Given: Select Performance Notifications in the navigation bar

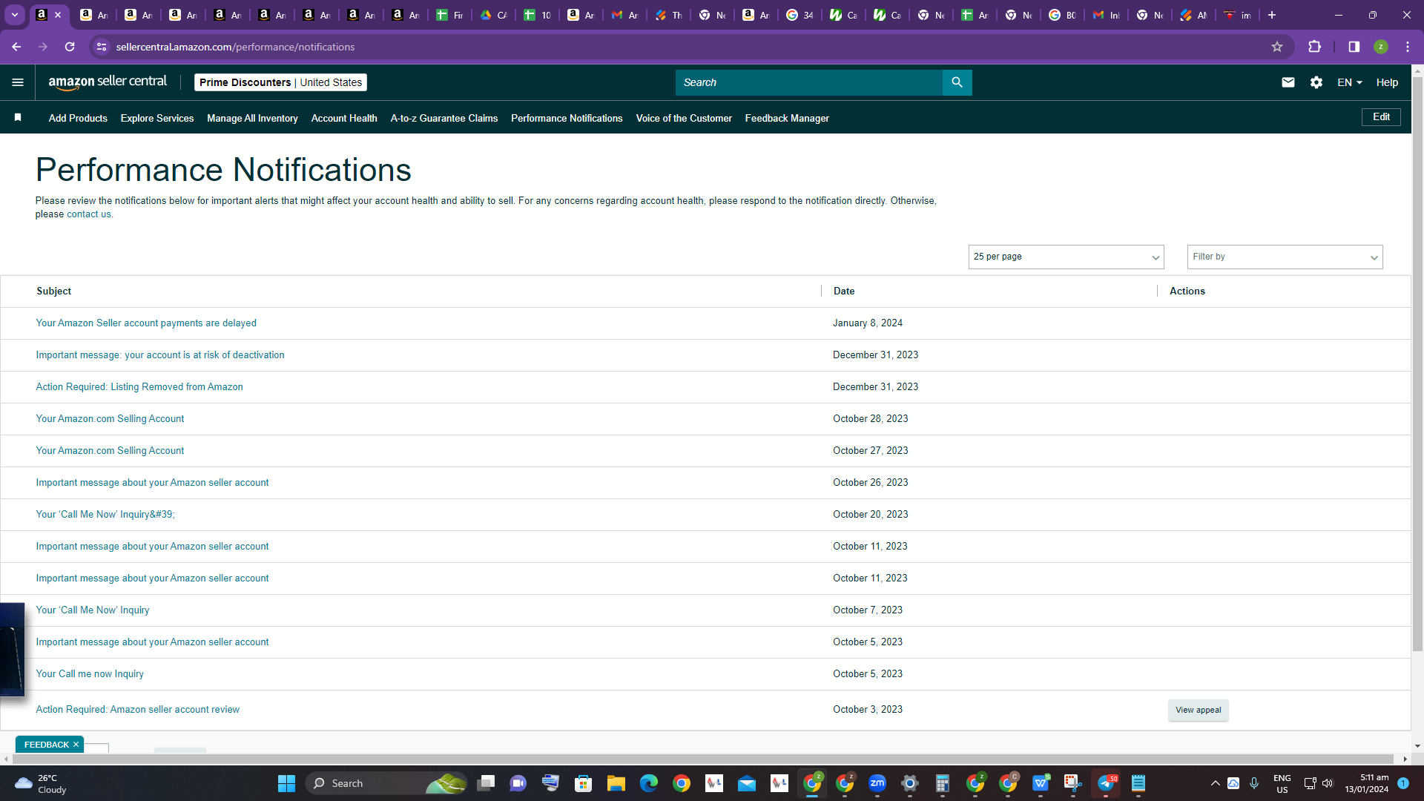Looking at the screenshot, I should (x=567, y=118).
